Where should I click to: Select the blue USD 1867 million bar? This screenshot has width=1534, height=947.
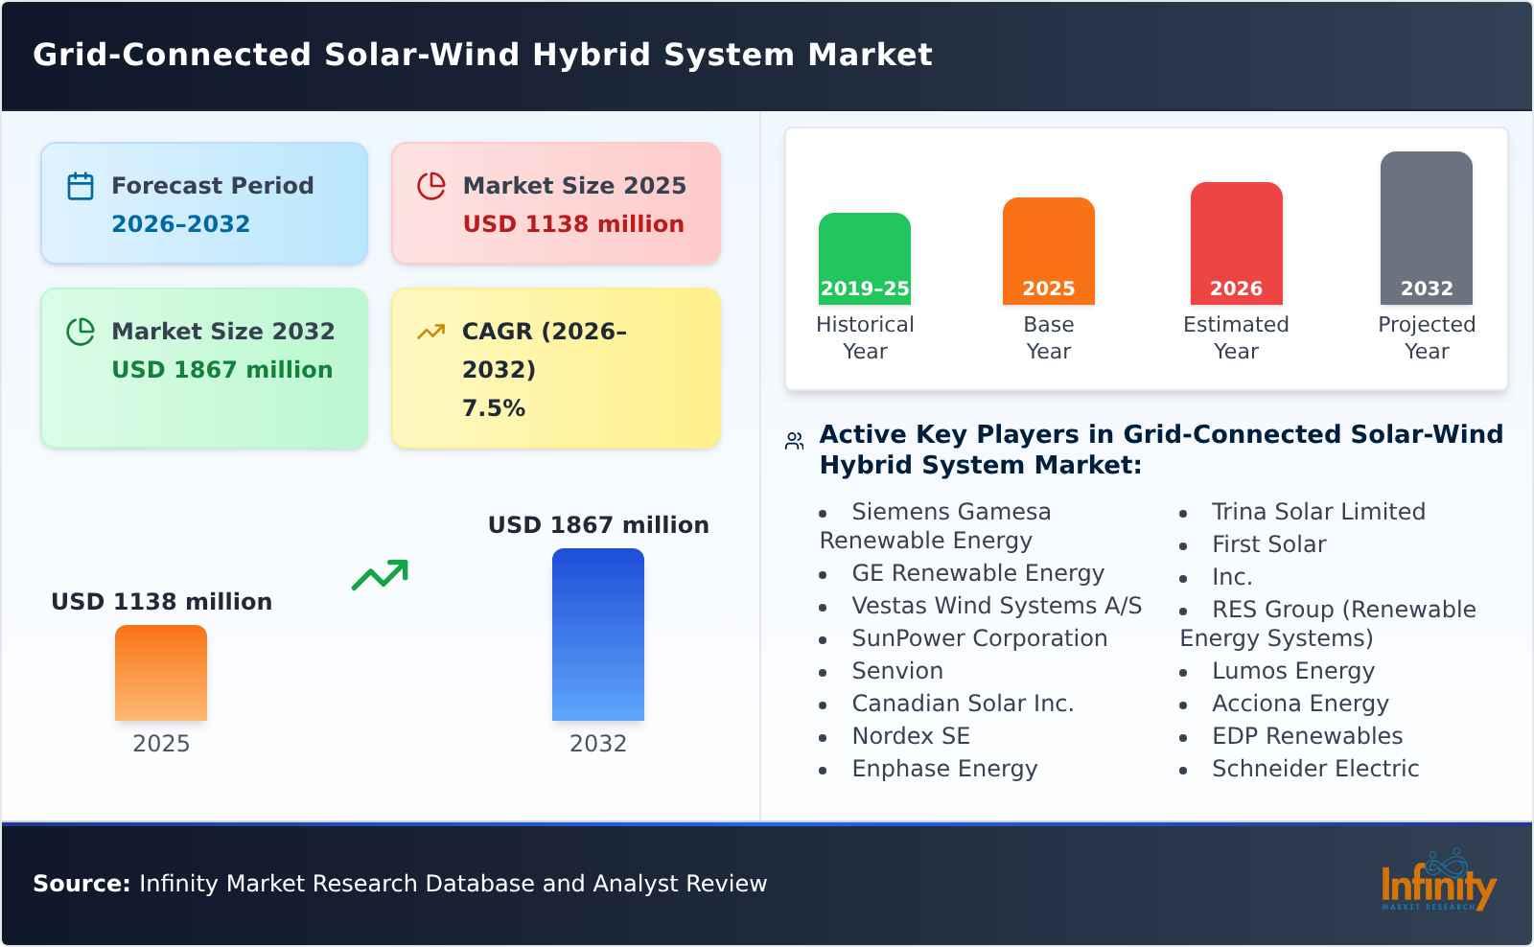point(598,633)
